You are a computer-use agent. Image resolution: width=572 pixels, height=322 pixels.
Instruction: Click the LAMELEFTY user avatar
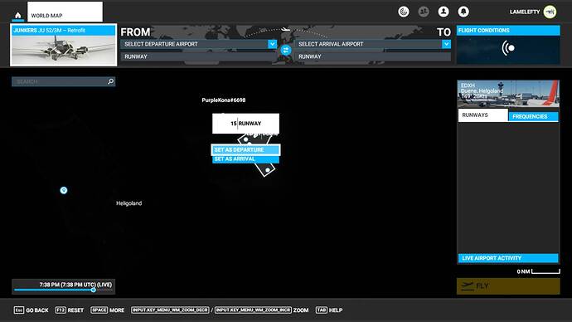point(550,12)
